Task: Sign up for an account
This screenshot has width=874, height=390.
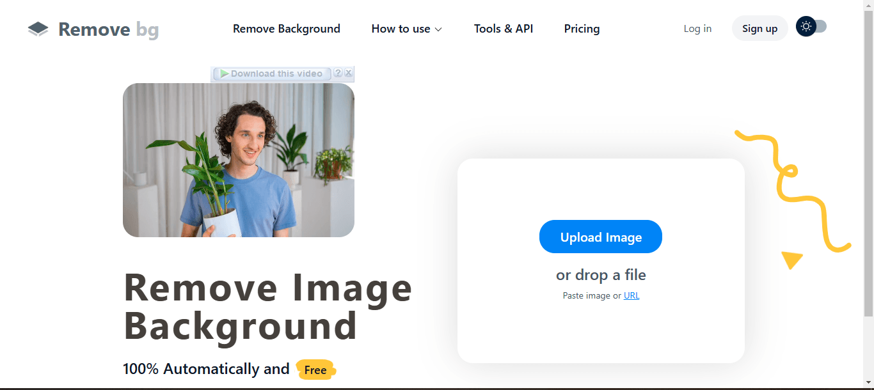Action: tap(759, 28)
